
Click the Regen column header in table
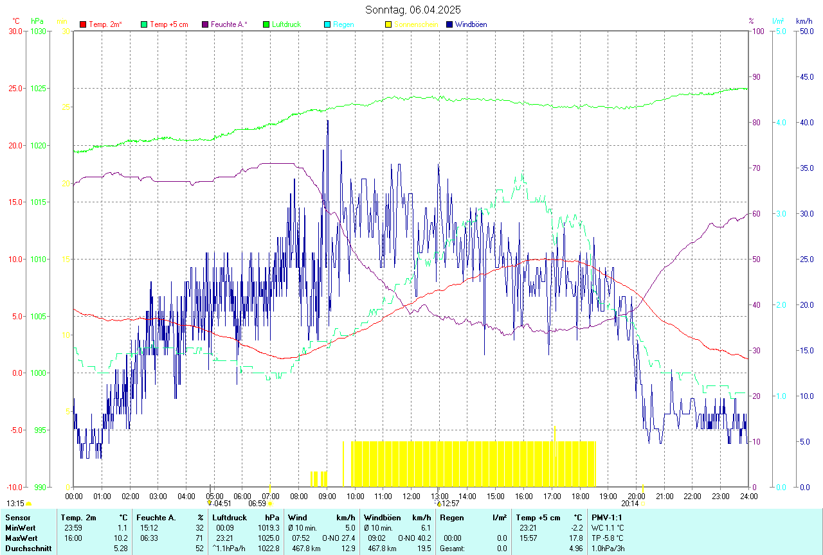pyautogui.click(x=452, y=517)
